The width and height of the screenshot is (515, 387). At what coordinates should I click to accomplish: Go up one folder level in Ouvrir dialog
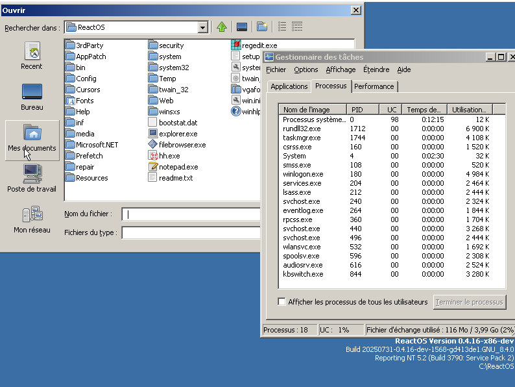pyautogui.click(x=222, y=27)
